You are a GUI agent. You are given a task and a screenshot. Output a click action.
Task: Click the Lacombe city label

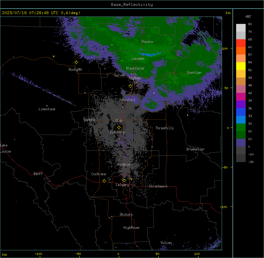(x=138, y=59)
